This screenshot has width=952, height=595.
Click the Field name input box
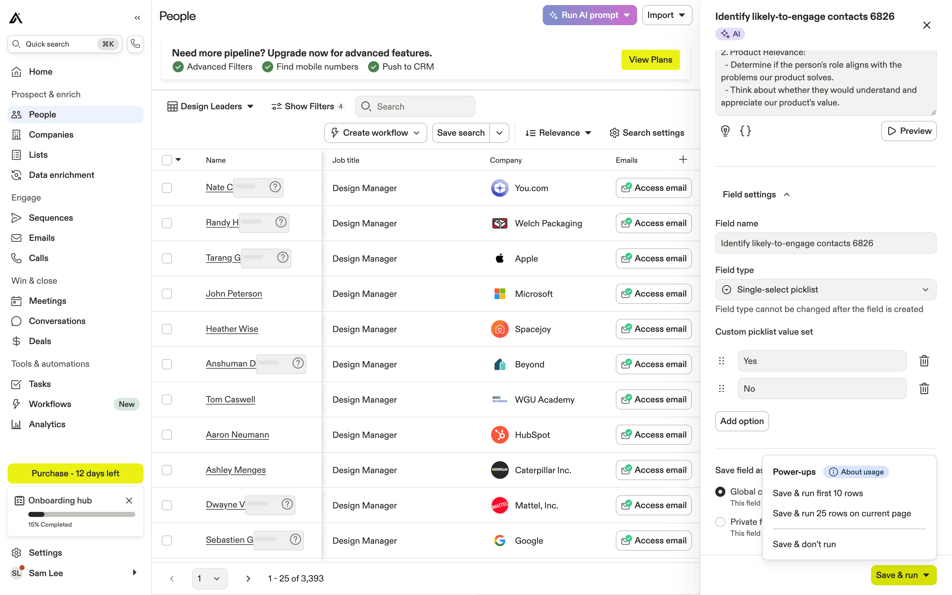point(825,243)
